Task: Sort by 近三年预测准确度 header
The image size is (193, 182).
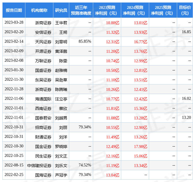Action: coord(81,10)
